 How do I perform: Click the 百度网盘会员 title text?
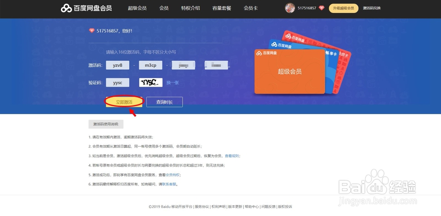[x=93, y=8]
